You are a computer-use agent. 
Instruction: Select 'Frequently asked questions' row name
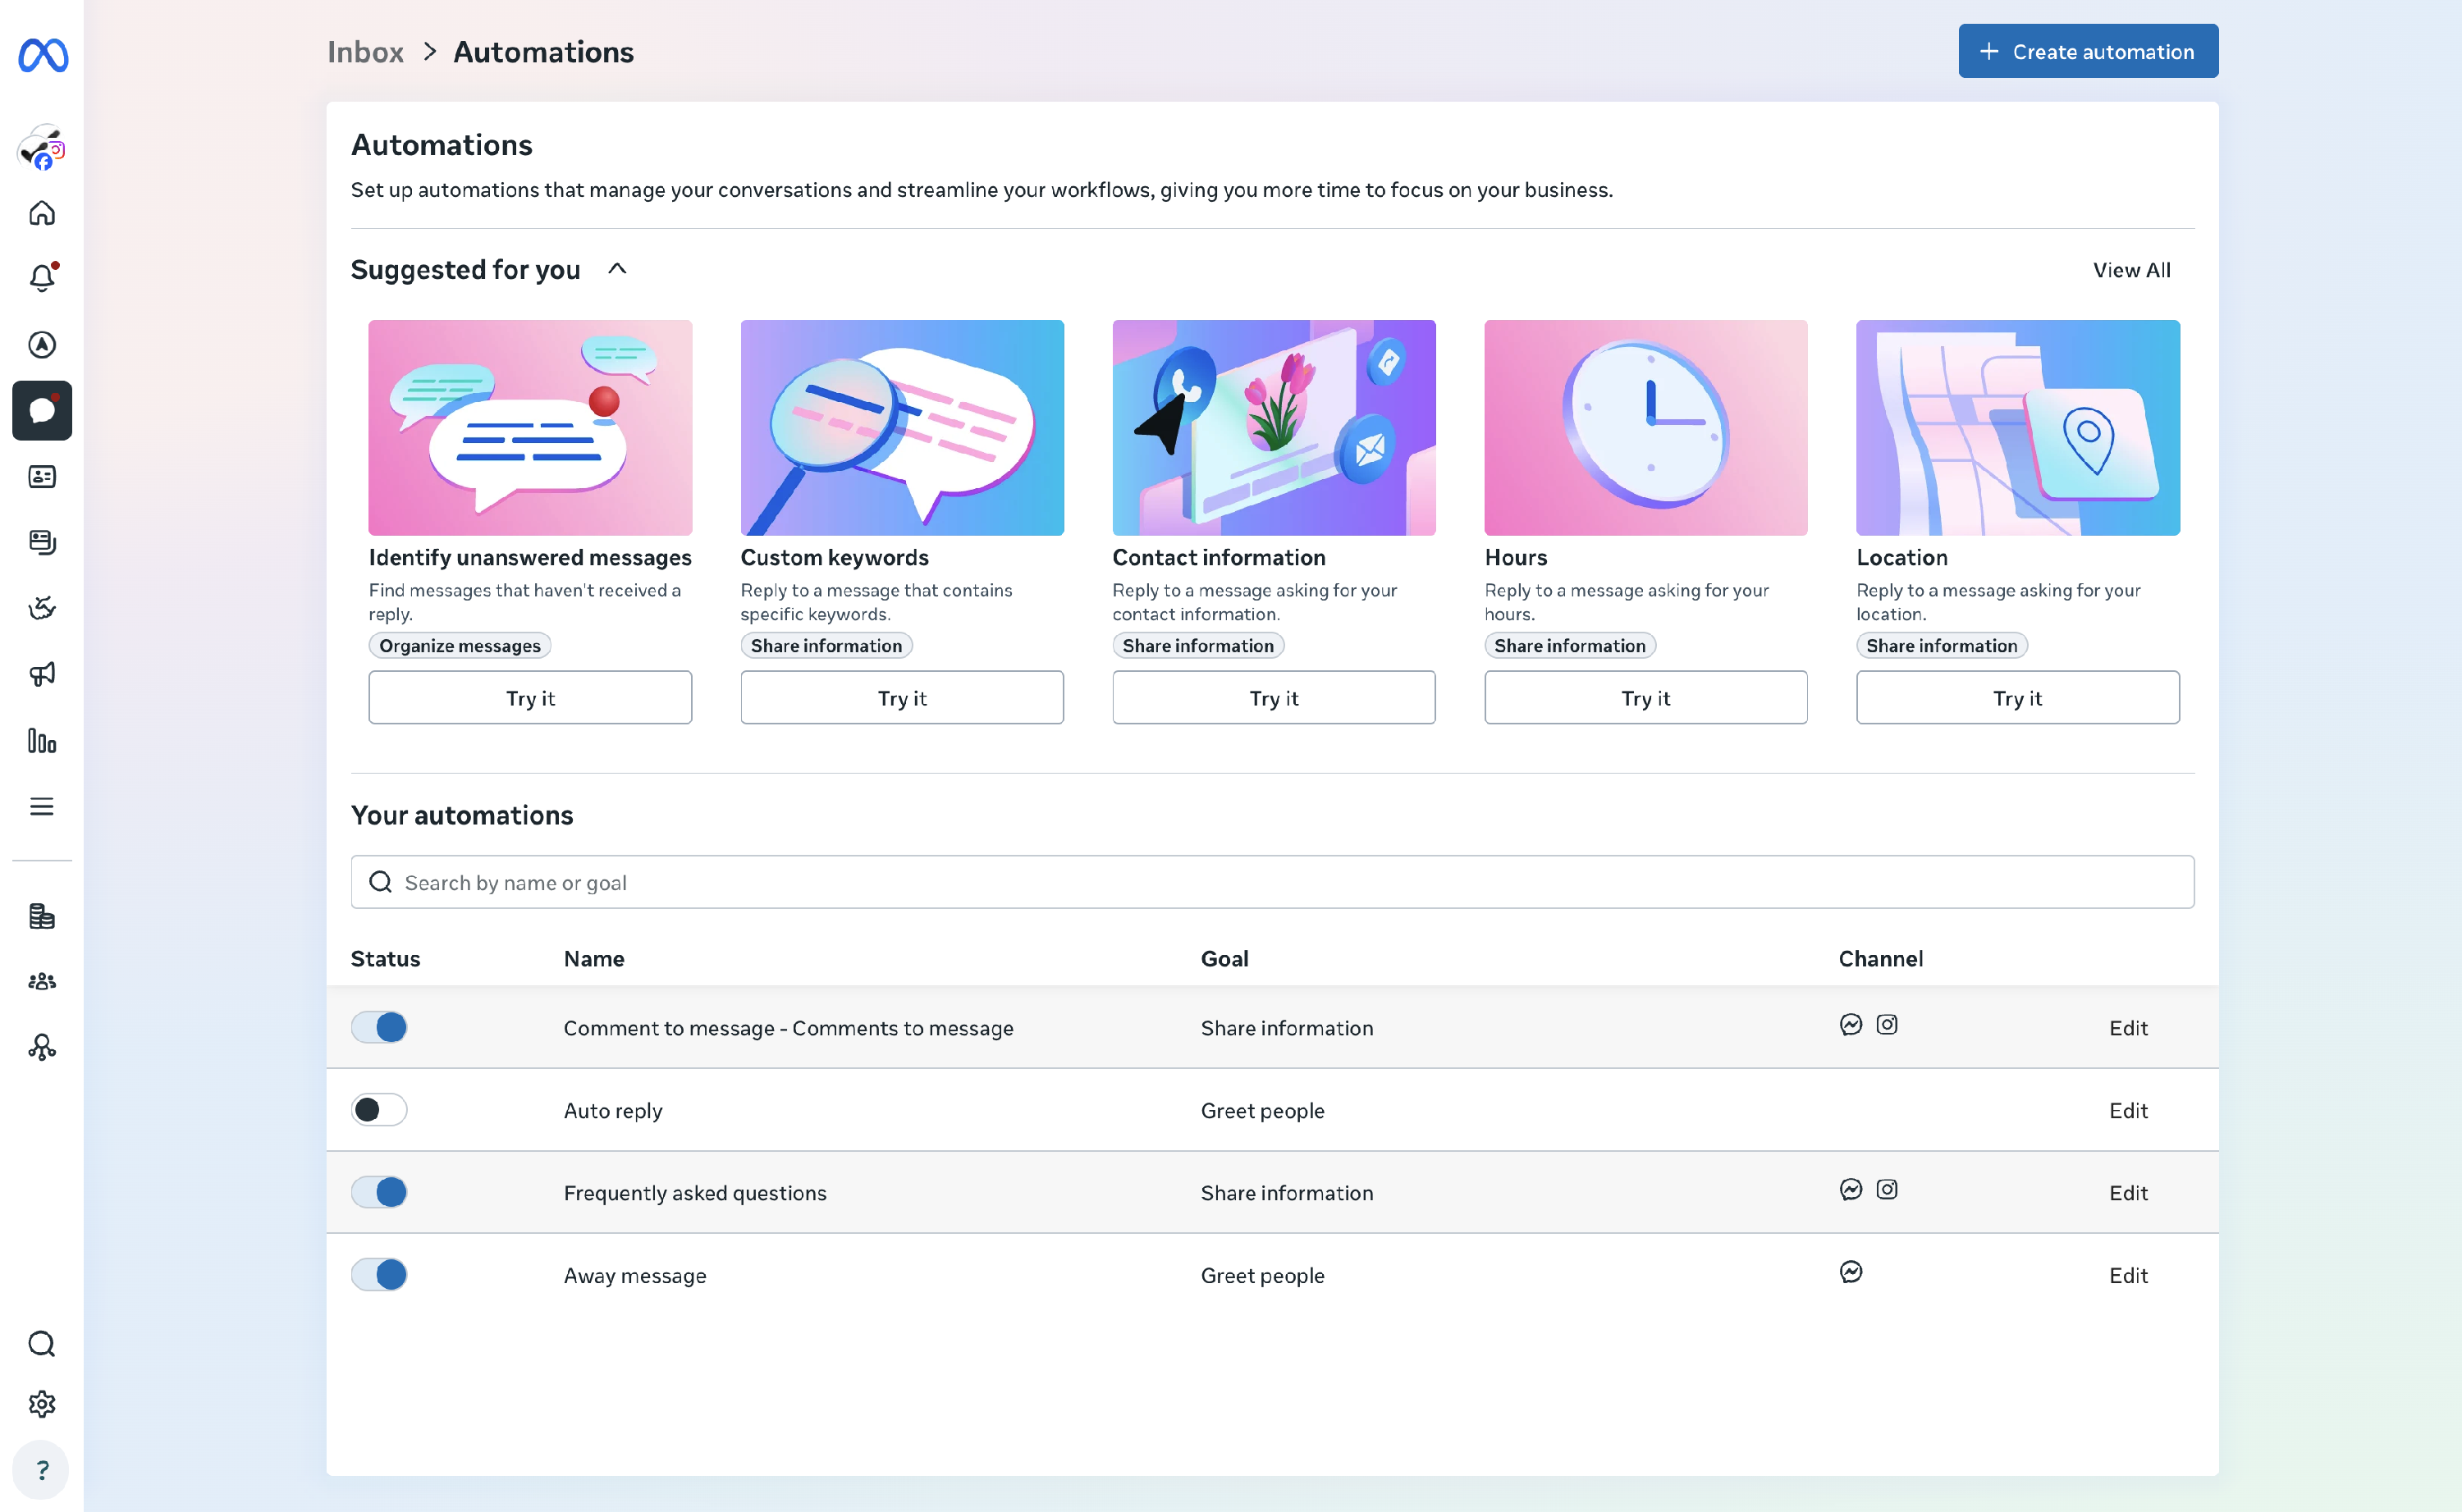(x=695, y=1193)
